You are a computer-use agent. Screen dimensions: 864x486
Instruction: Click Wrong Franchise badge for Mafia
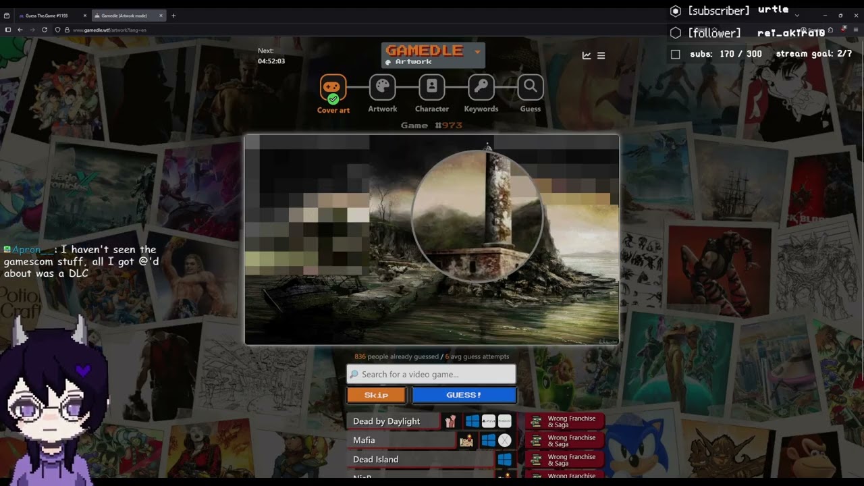tap(565, 440)
